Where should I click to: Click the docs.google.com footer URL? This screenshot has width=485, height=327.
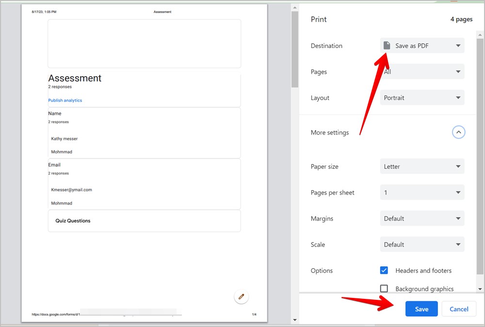point(56,314)
